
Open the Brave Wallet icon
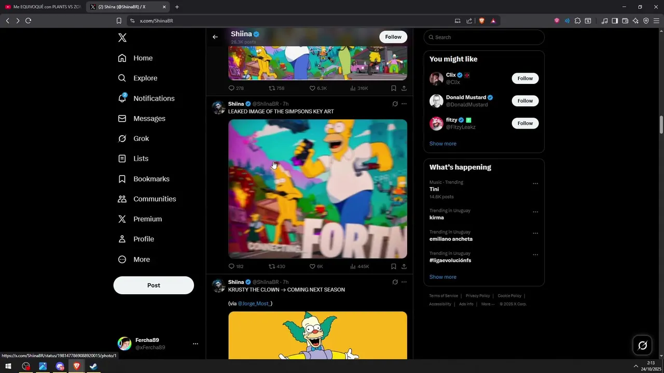coord(625,21)
